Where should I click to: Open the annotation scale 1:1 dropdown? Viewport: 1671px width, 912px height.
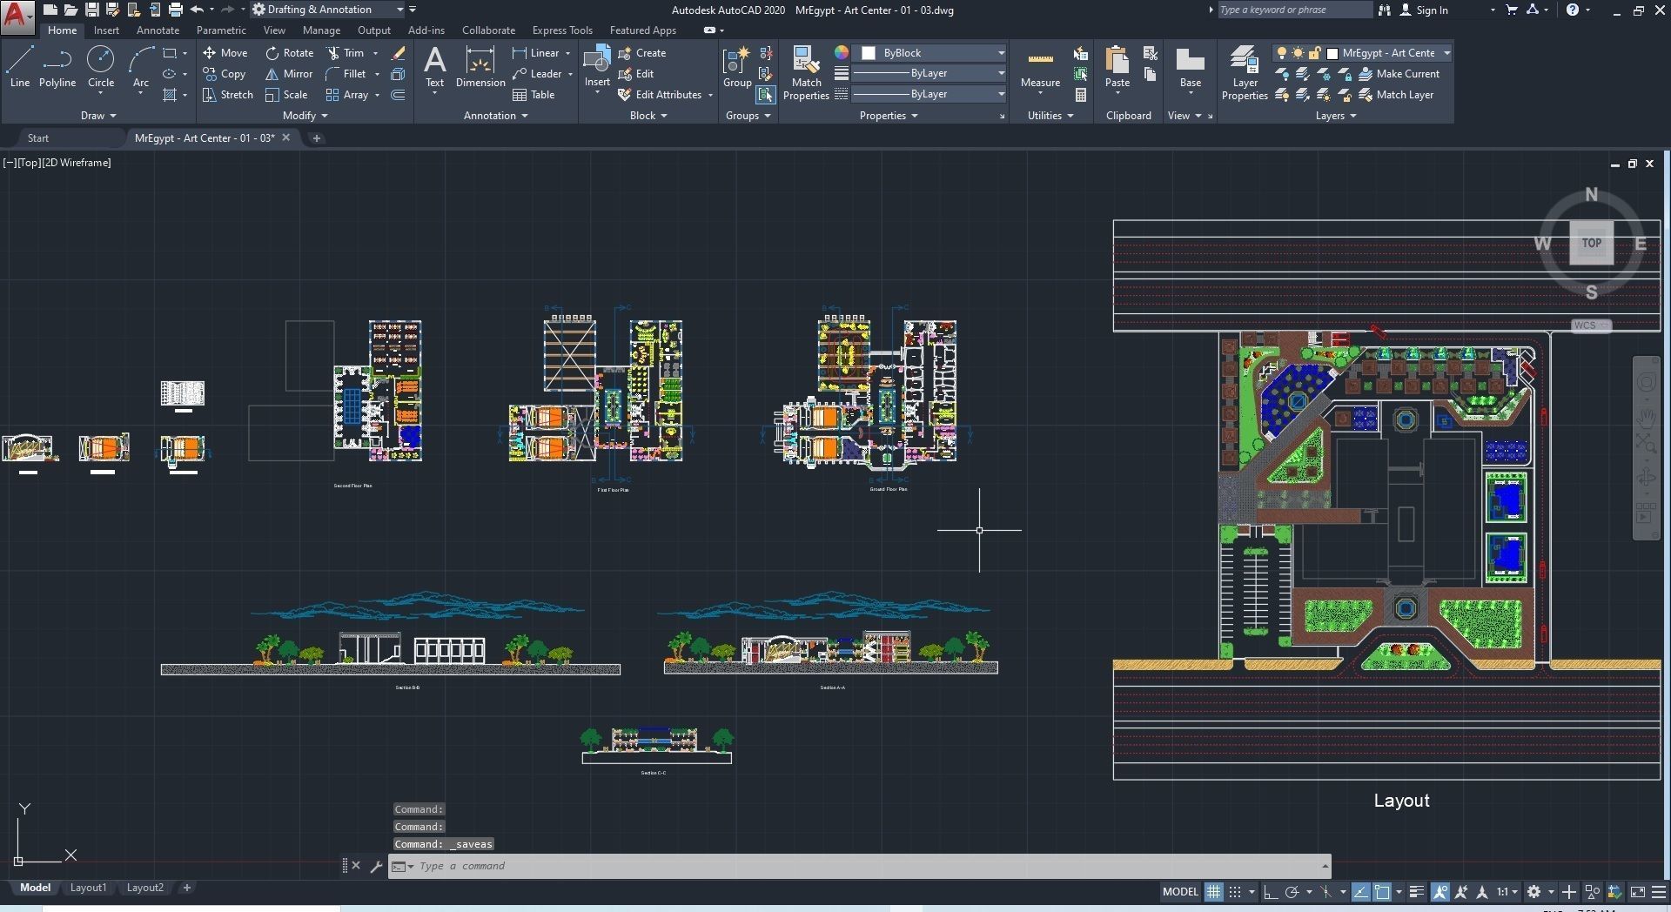tap(1507, 892)
